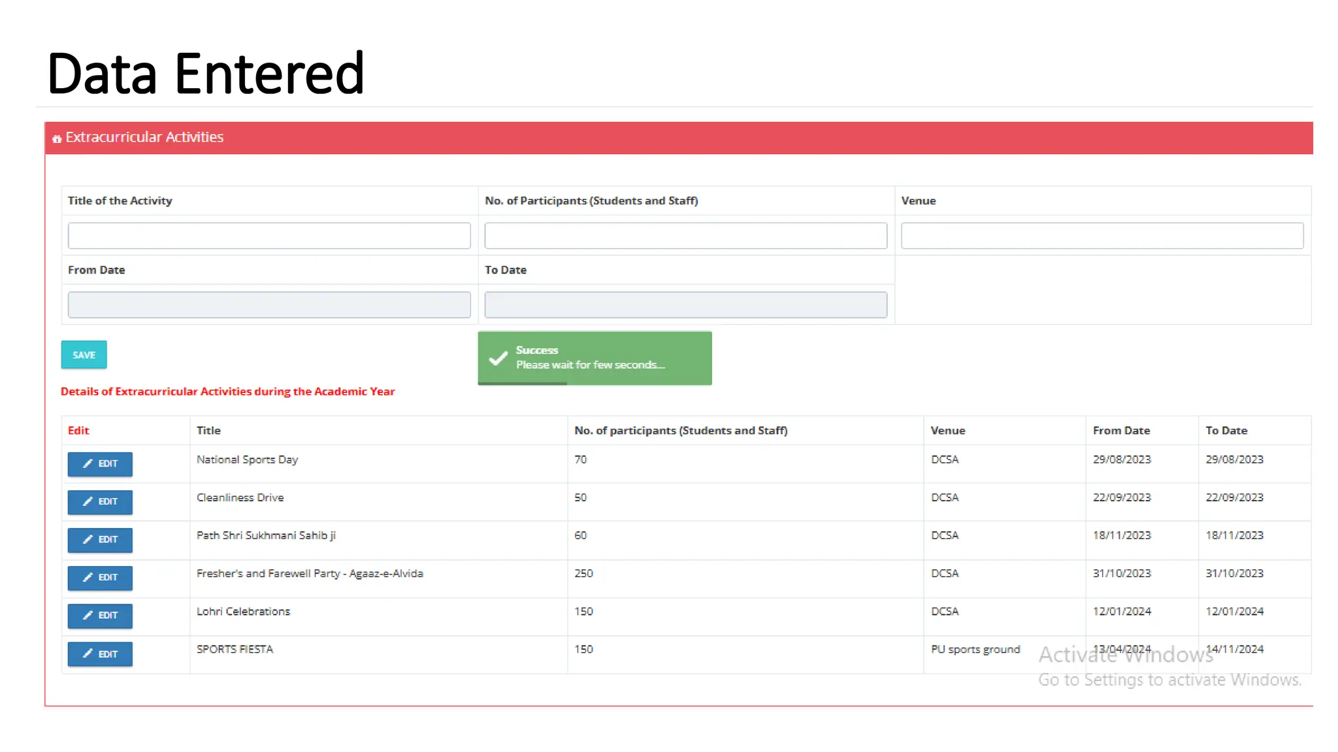Click the notification progress bar
1338x752 pixels.
pos(523,384)
